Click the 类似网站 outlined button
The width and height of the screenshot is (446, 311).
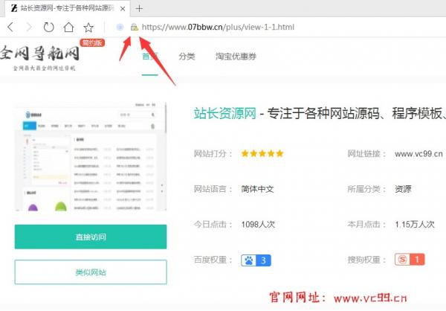click(x=91, y=272)
